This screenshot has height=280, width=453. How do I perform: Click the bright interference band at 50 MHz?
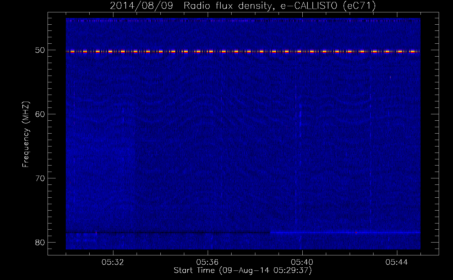coord(243,51)
